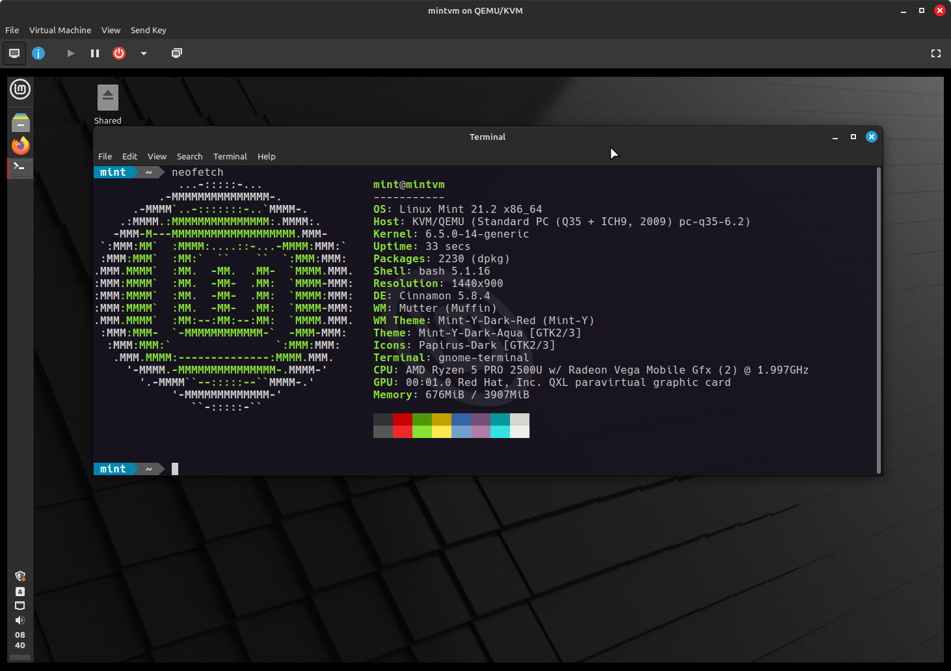
Task: Open the Virtual Machine menu
Action: click(x=60, y=31)
